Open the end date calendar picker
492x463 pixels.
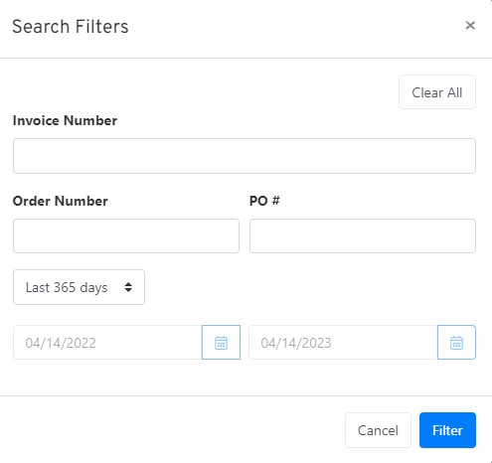click(x=456, y=342)
